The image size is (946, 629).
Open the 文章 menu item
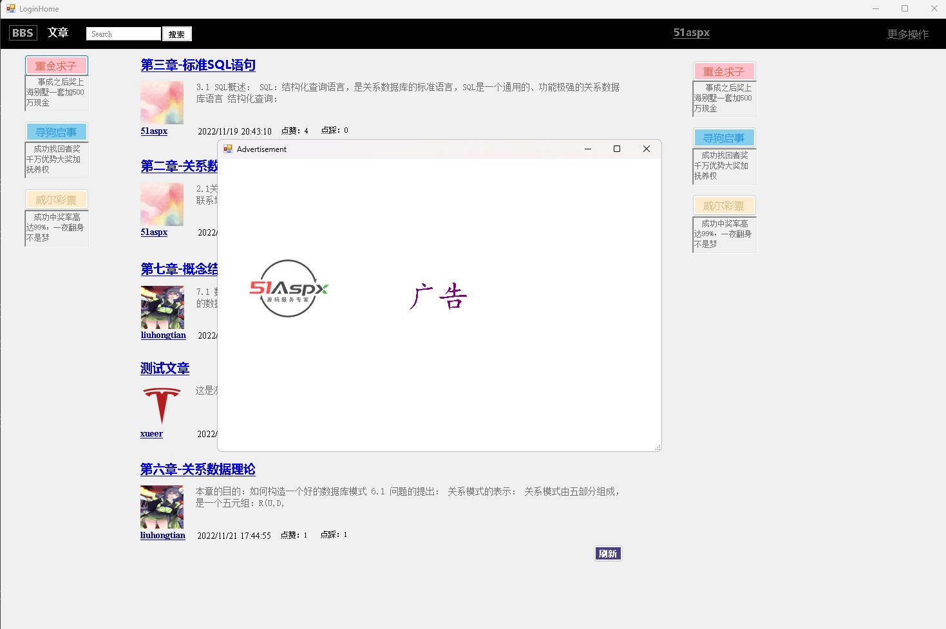pyautogui.click(x=58, y=33)
